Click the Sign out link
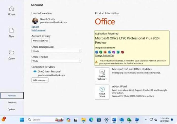Screen dimensions: 177x124 [x=35, y=27]
